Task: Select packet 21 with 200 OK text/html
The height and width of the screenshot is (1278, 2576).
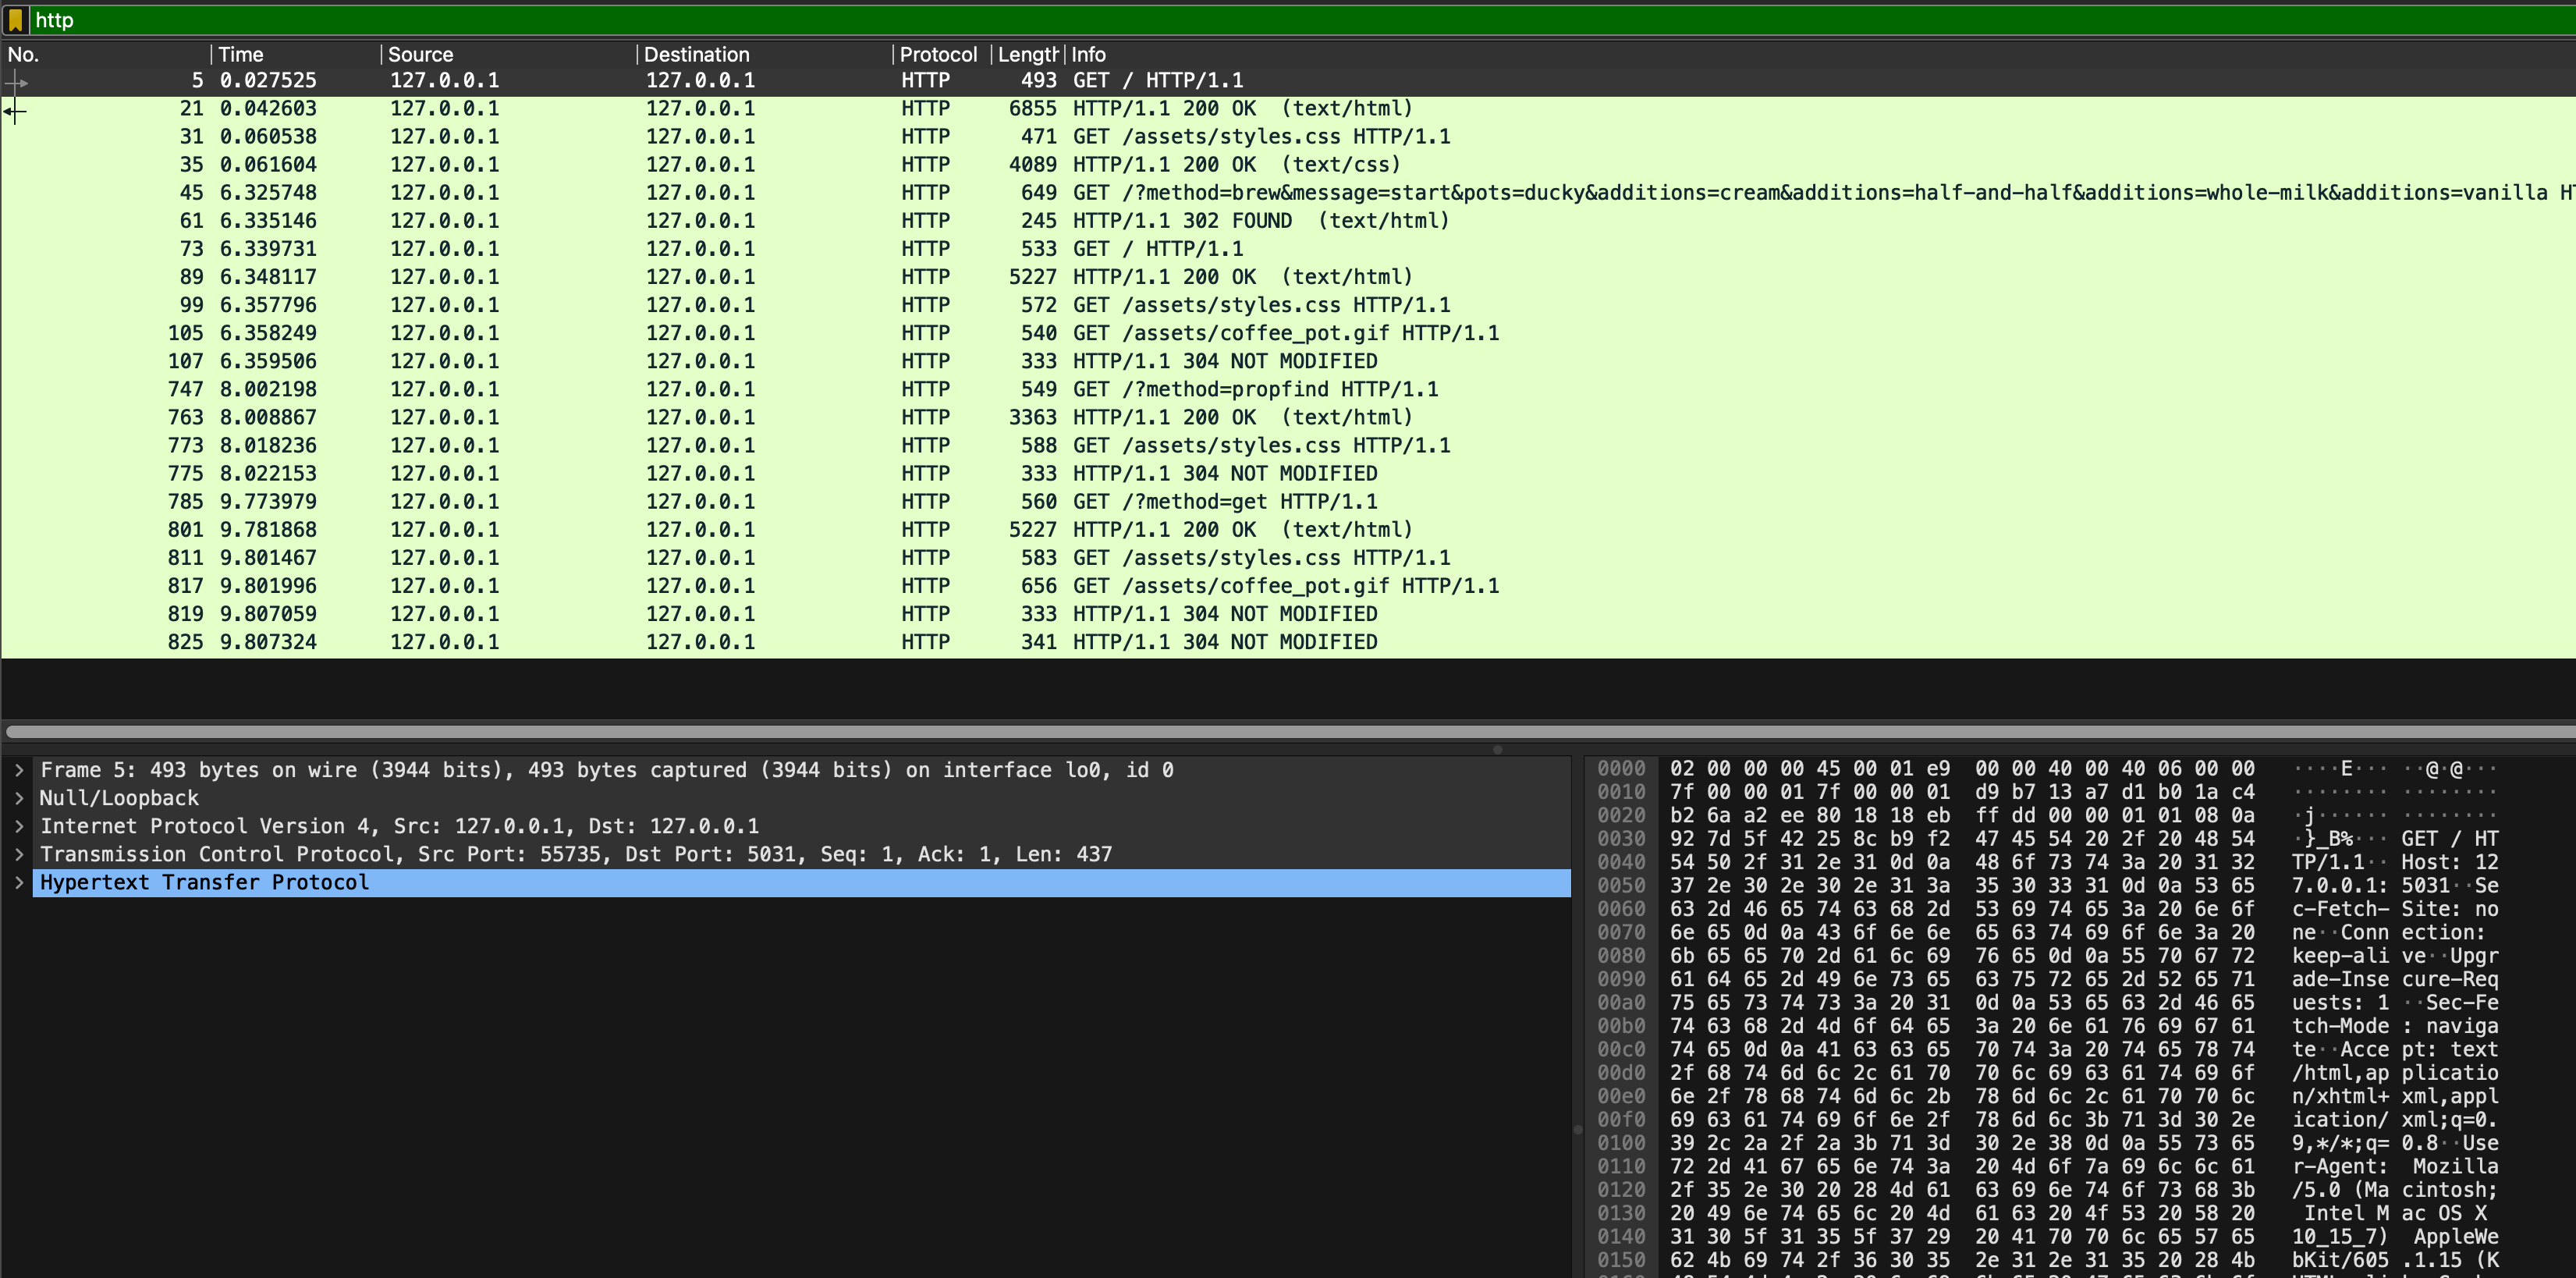Action: [x=1240, y=108]
